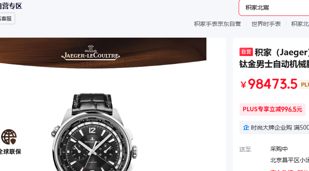309x171 pixels.
Task: Click the 全球联保 globe shield icon
Action: [x=9, y=137]
